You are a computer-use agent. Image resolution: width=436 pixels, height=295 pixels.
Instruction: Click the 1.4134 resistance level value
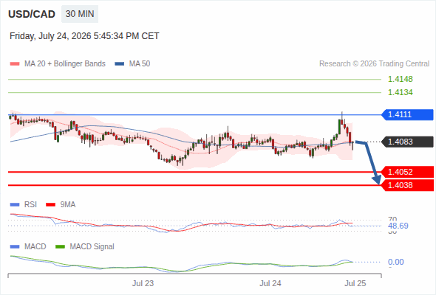(x=400, y=92)
